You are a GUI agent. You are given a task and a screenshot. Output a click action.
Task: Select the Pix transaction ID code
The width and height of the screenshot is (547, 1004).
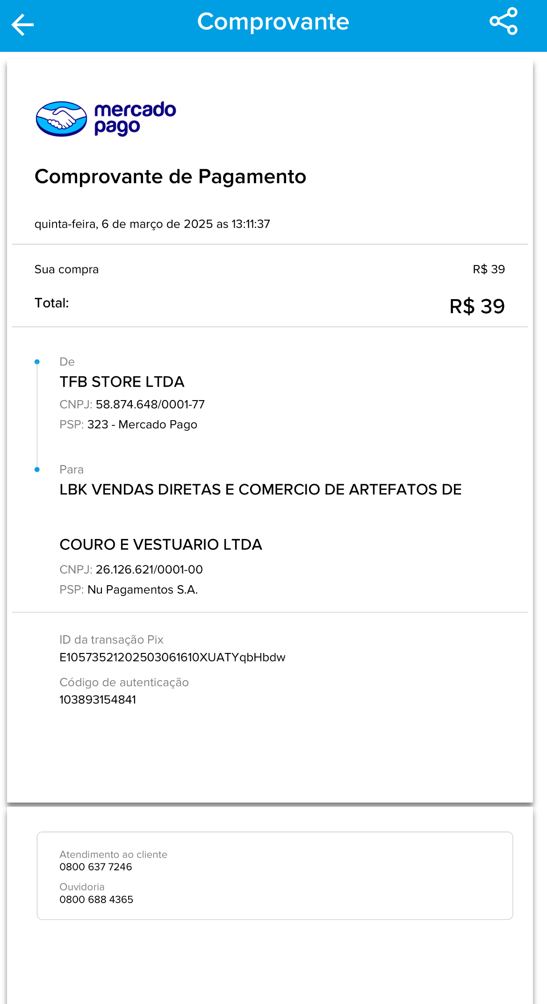tap(172, 658)
